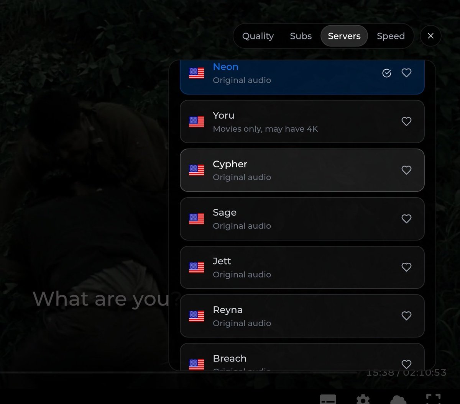The height and width of the screenshot is (404, 460).
Task: Favorite the Sage server heart
Action: (406, 219)
